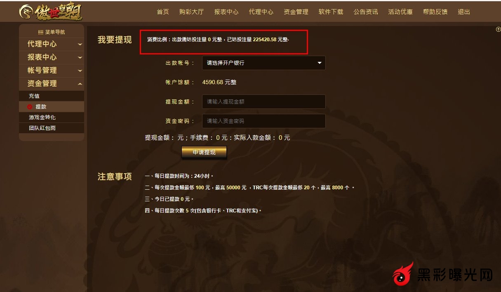Expand the 帐号管理 sidebar section
Image resolution: width=501 pixels, height=292 pixels.
click(52, 71)
